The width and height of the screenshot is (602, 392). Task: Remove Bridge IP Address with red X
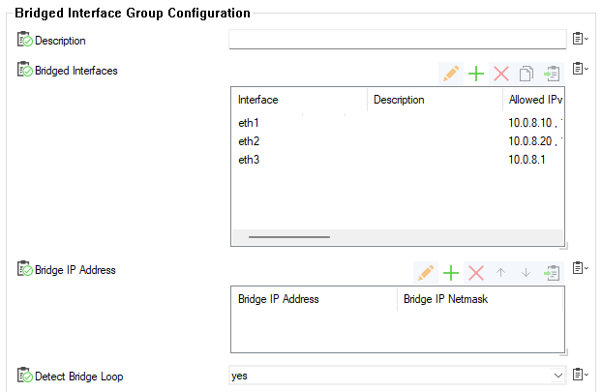tap(476, 273)
